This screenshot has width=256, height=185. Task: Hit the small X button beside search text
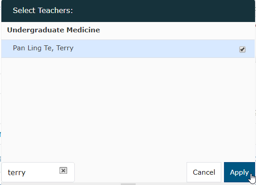pos(63,171)
